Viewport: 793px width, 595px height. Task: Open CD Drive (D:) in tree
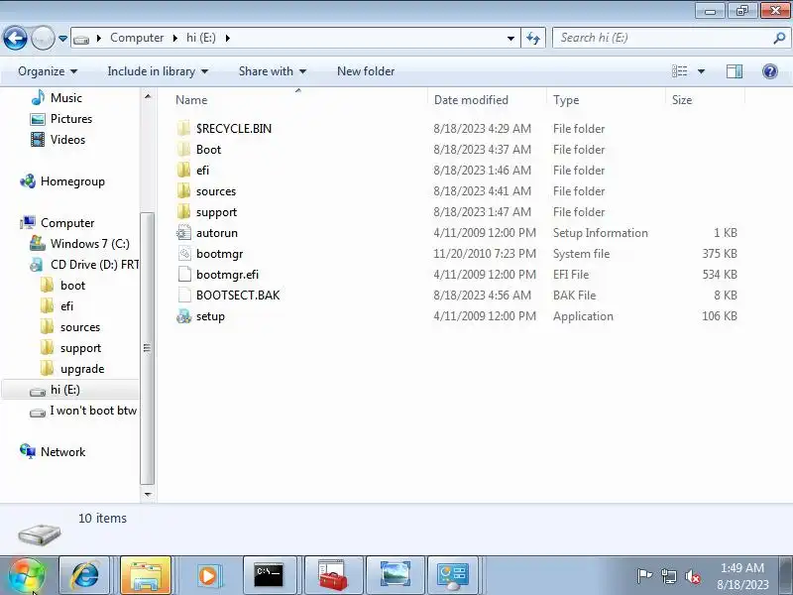coord(94,265)
